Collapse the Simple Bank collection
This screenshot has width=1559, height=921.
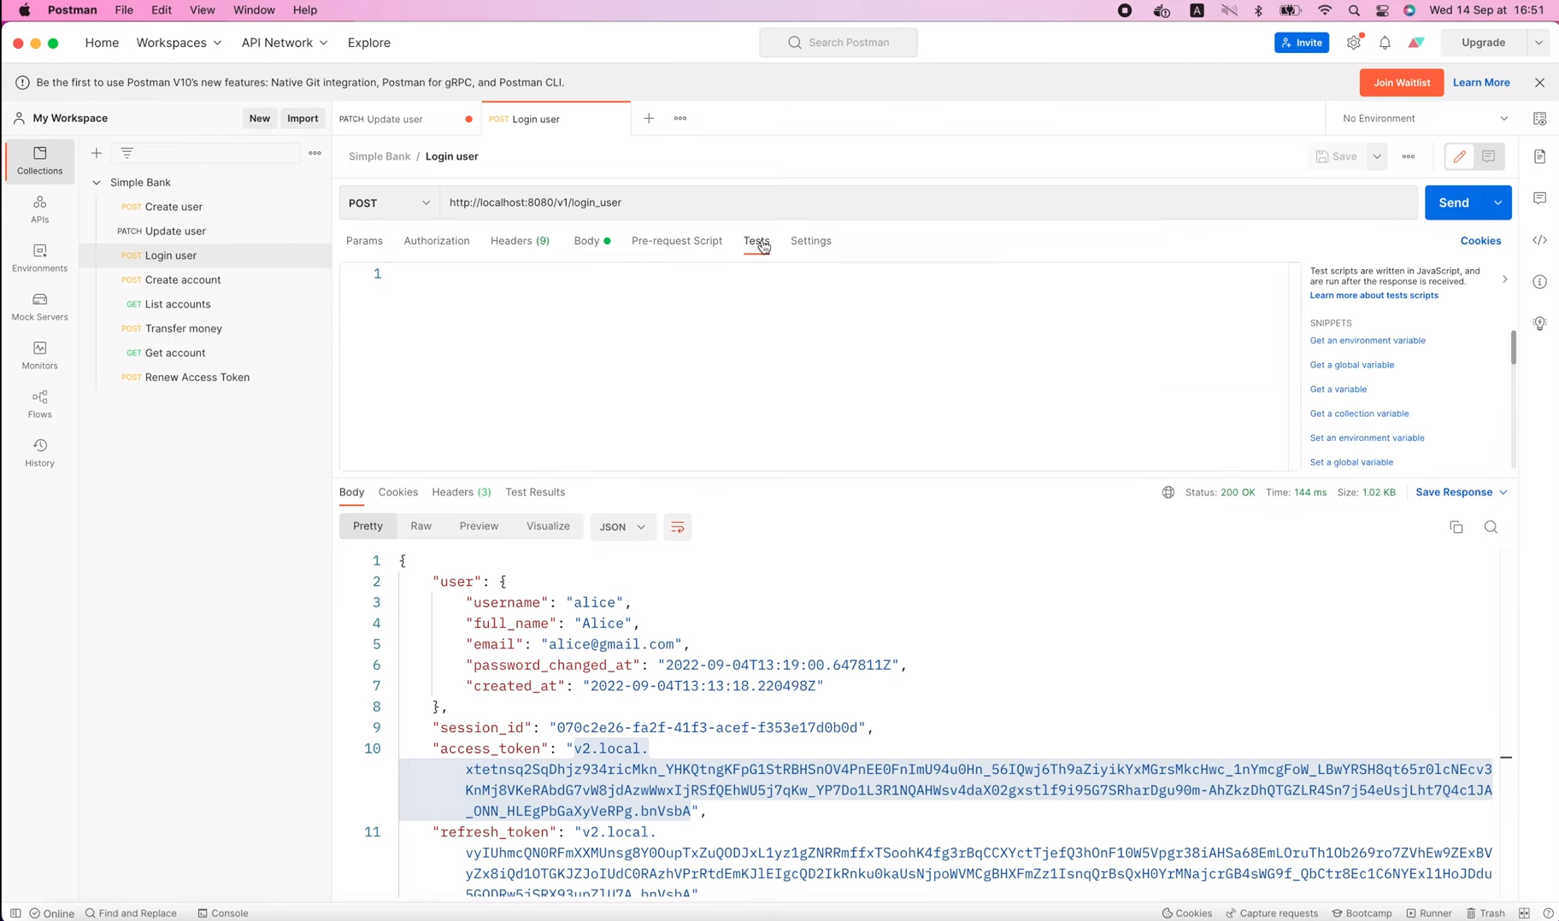[97, 182]
